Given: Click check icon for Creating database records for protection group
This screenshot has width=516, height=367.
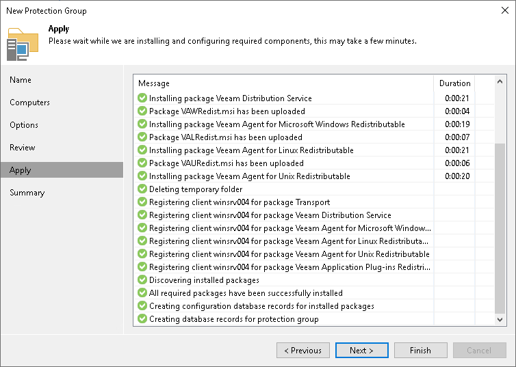Looking at the screenshot, I should (x=142, y=318).
